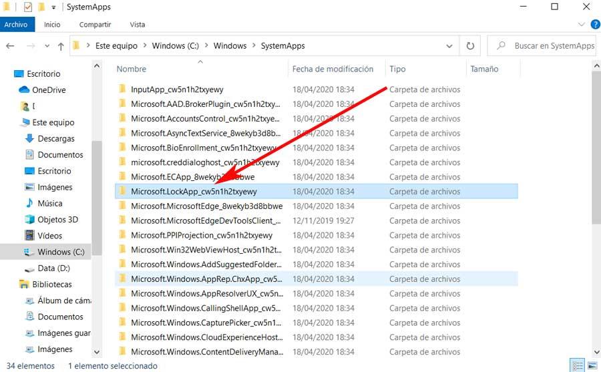Image resolution: width=601 pixels, height=372 pixels.
Task: Open the Vista ribbon tab
Action: click(137, 25)
